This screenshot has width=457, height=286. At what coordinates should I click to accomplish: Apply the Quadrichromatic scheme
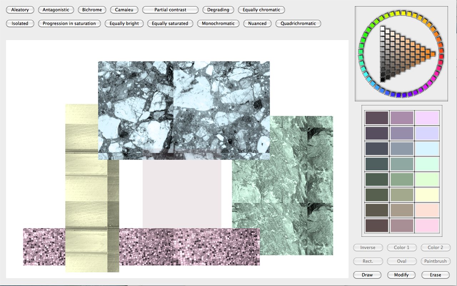pos(298,24)
